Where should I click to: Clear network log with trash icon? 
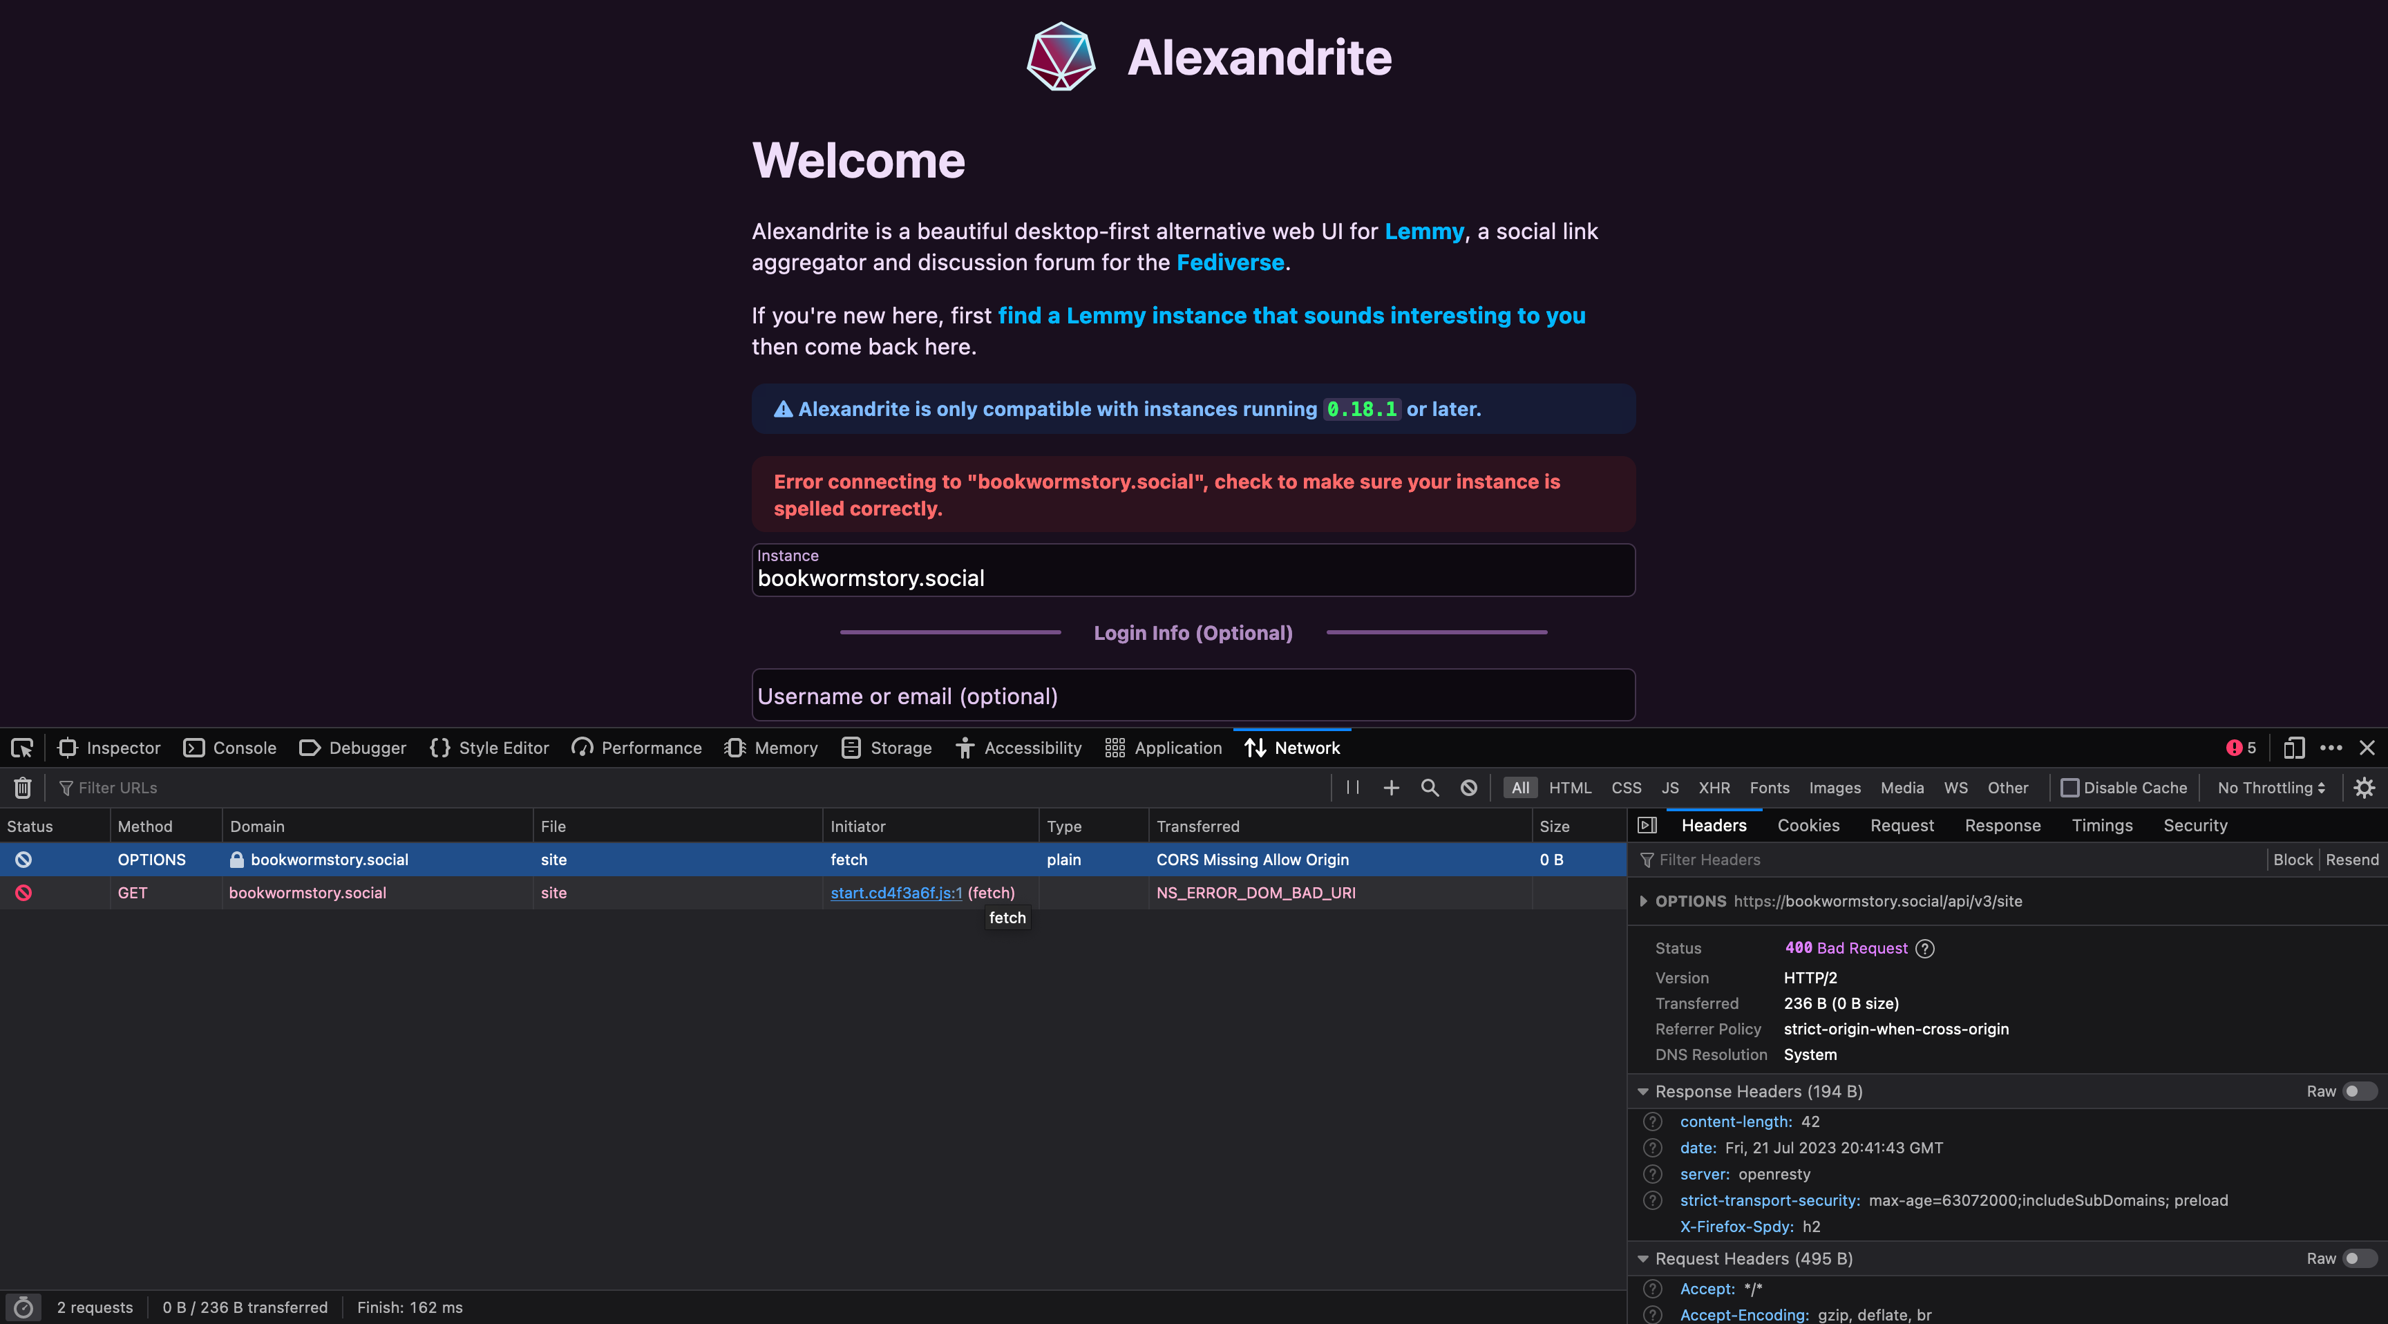point(22,787)
